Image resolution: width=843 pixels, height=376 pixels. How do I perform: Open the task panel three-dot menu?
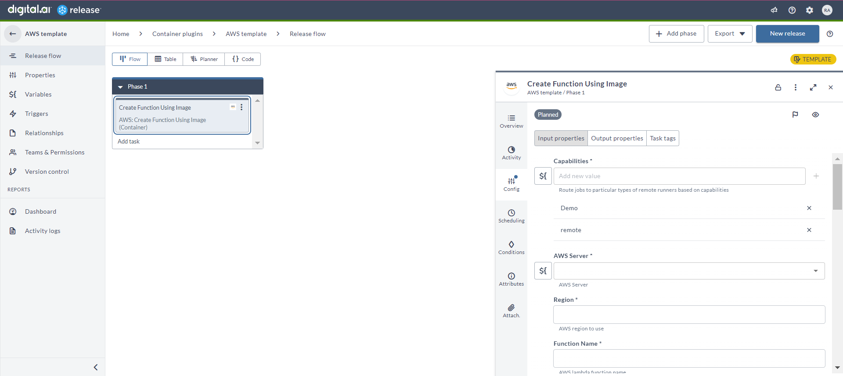(796, 87)
